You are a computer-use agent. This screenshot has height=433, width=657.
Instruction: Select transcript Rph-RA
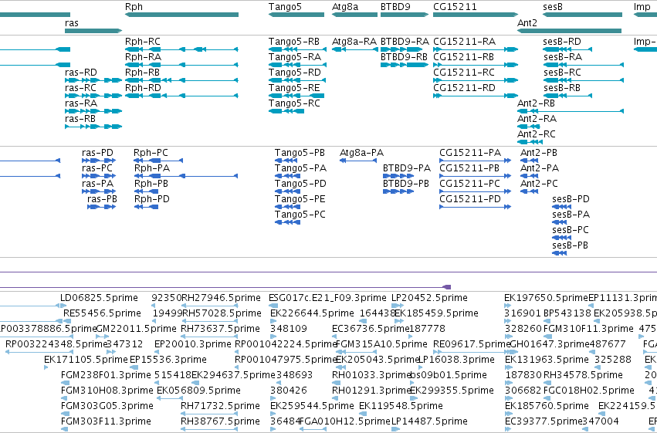[x=181, y=65]
